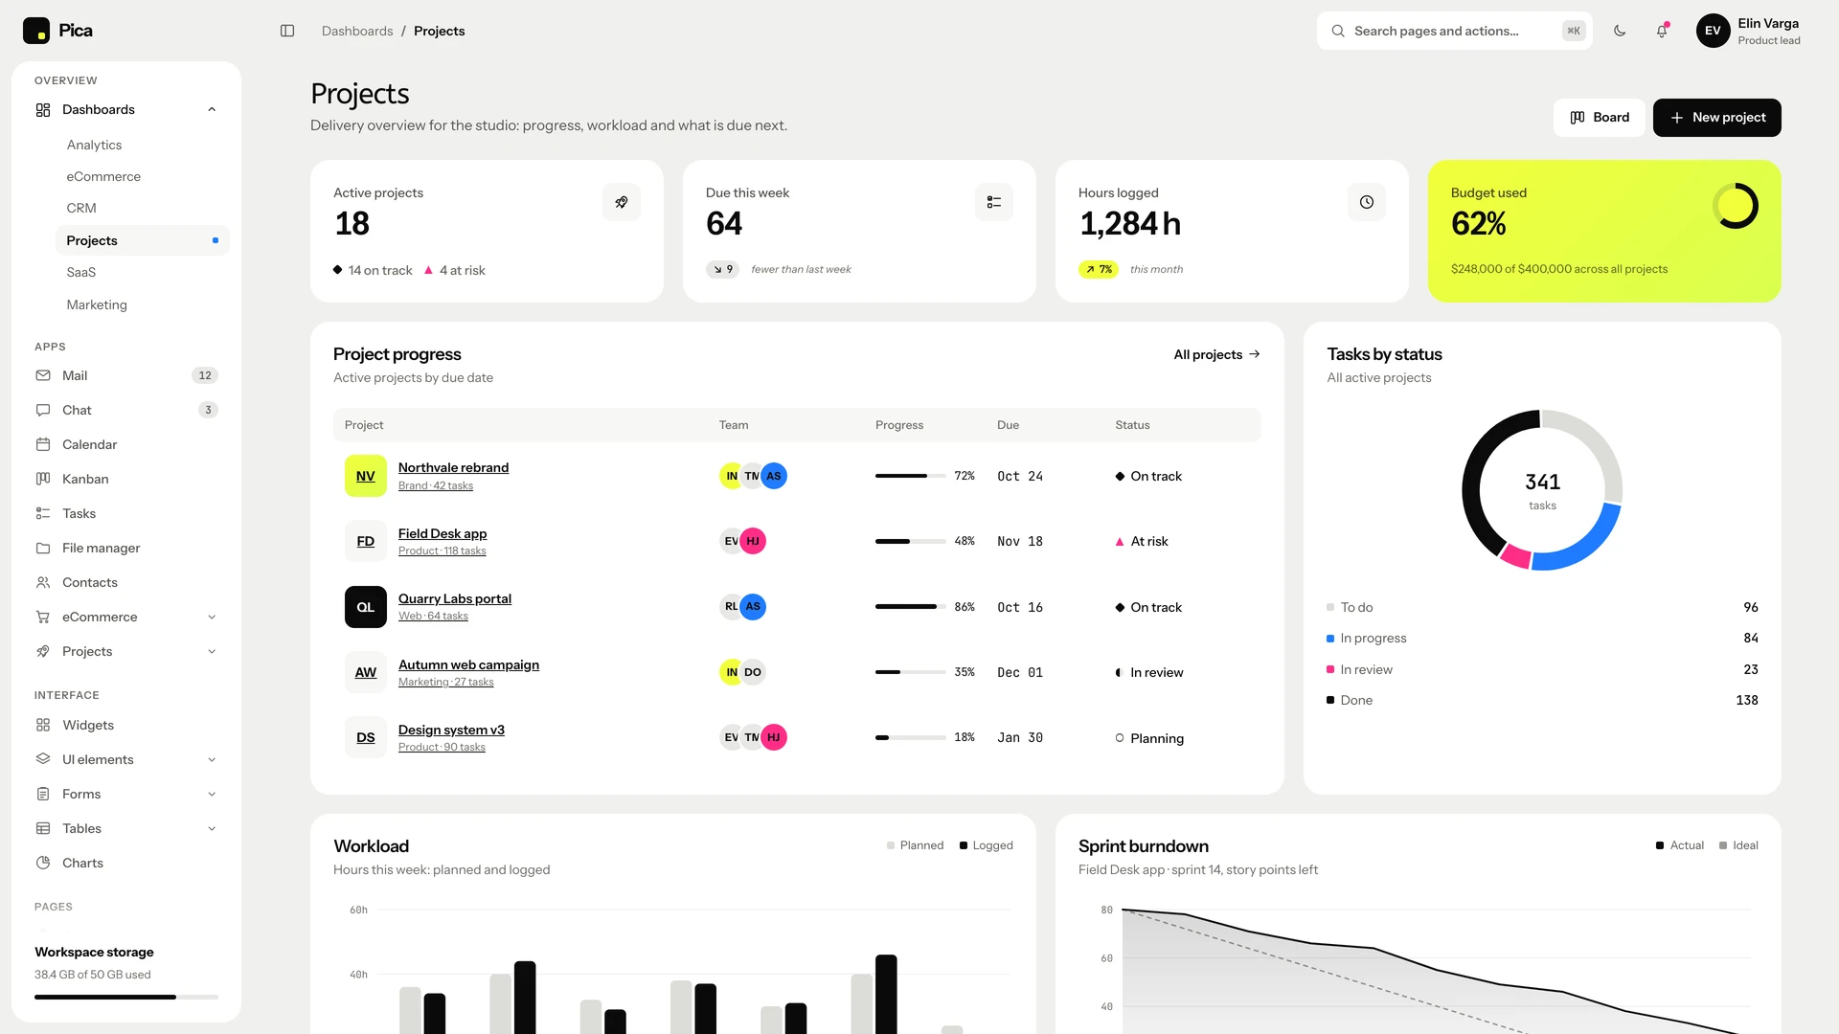Click the DS project badge
The image size is (1839, 1034).
pyautogui.click(x=366, y=737)
